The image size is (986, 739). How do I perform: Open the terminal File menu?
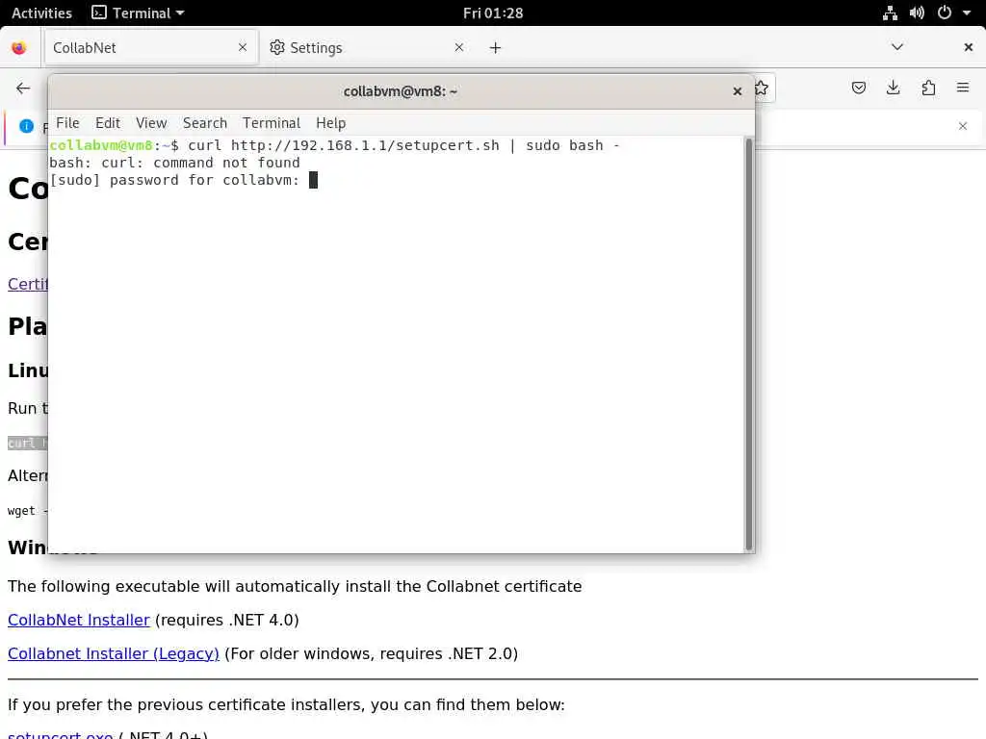[x=67, y=123]
